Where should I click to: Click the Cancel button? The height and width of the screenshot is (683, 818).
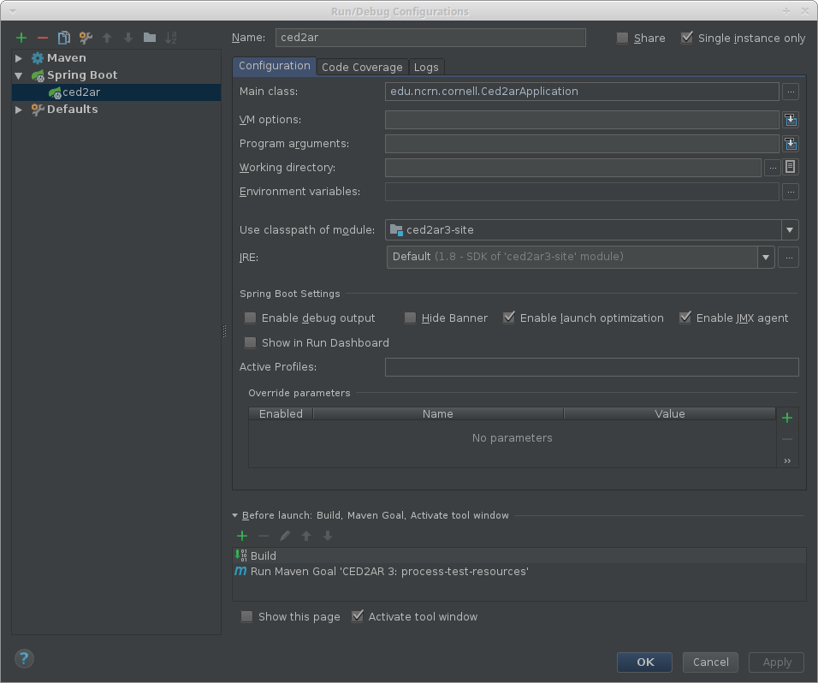coord(710,662)
